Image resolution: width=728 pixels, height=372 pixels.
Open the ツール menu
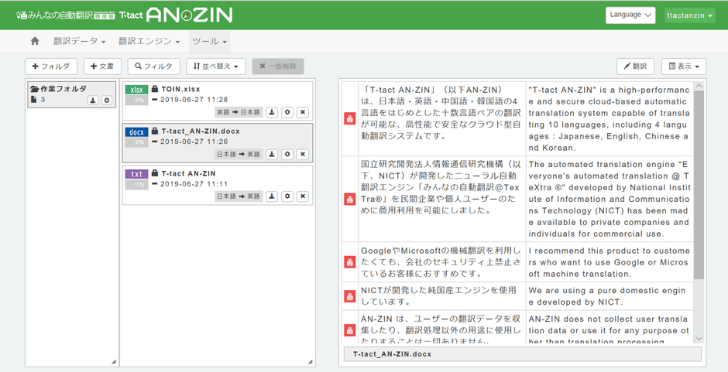209,41
